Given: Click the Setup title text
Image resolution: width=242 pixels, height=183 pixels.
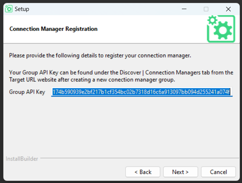Looking at the screenshot, I should pyautogui.click(x=22, y=9).
